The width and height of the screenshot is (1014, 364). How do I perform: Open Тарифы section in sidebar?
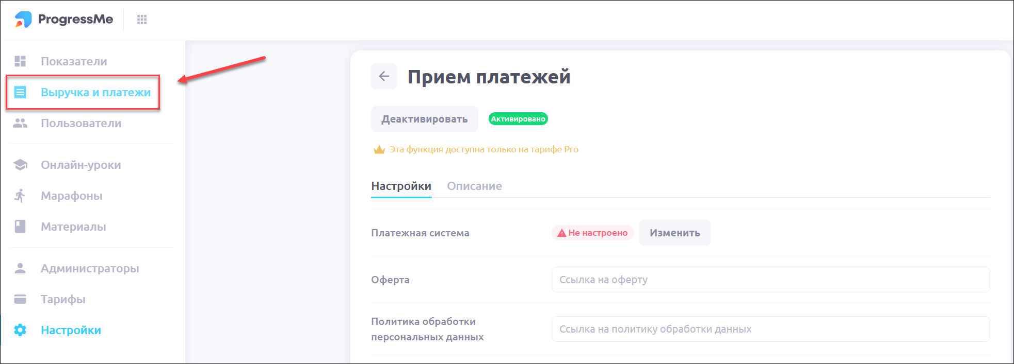click(x=63, y=299)
